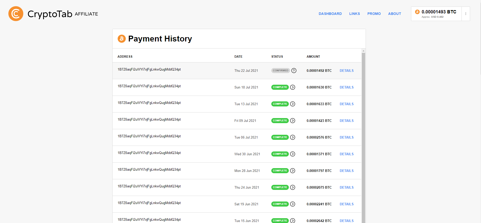Click the DATE column header
The width and height of the screenshot is (481, 223).
point(238,57)
